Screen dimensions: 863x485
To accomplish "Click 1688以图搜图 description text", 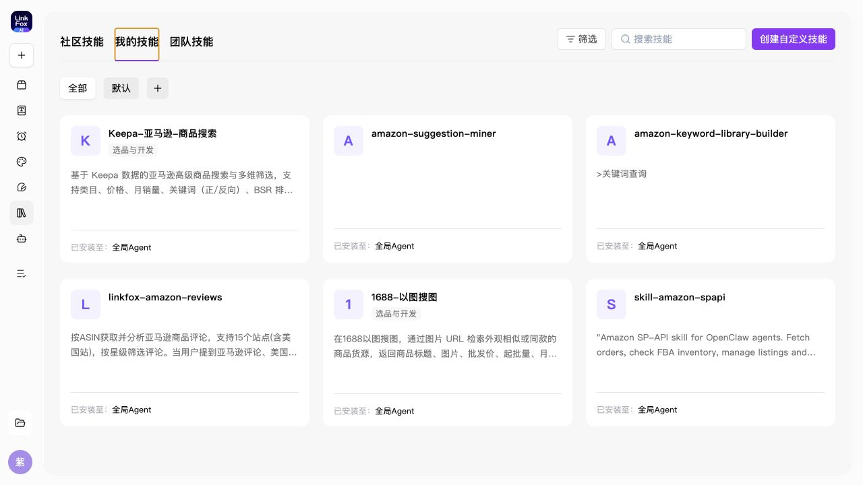I will (446, 346).
